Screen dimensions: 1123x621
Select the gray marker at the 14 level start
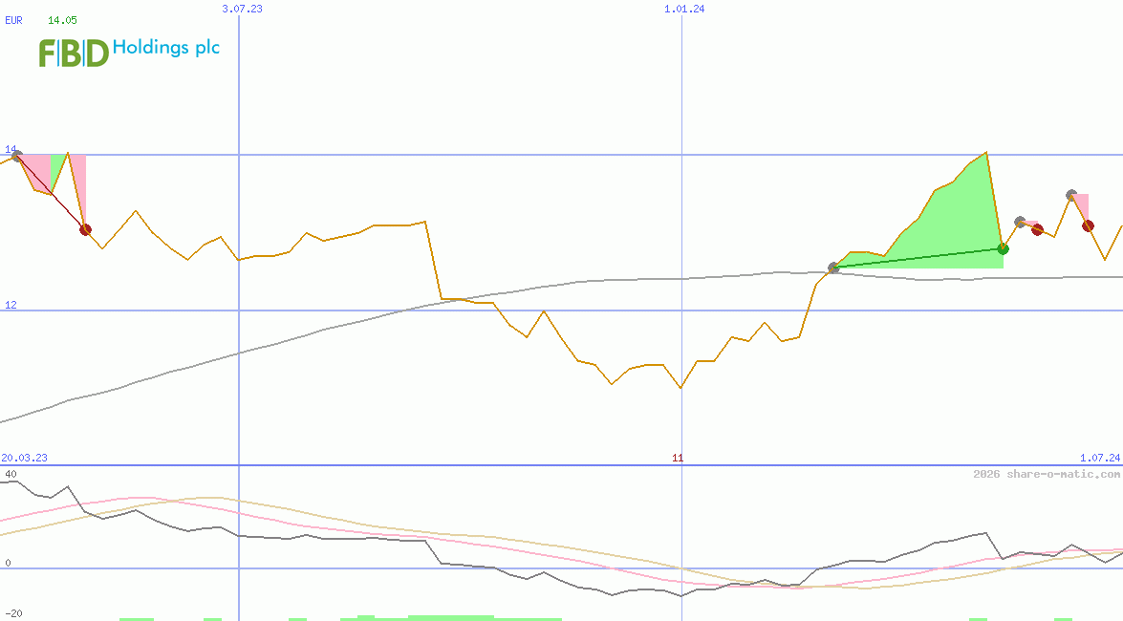click(x=16, y=155)
